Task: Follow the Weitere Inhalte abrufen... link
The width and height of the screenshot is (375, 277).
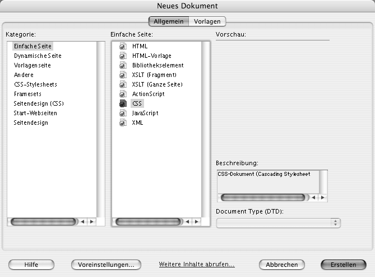Action: (x=197, y=264)
